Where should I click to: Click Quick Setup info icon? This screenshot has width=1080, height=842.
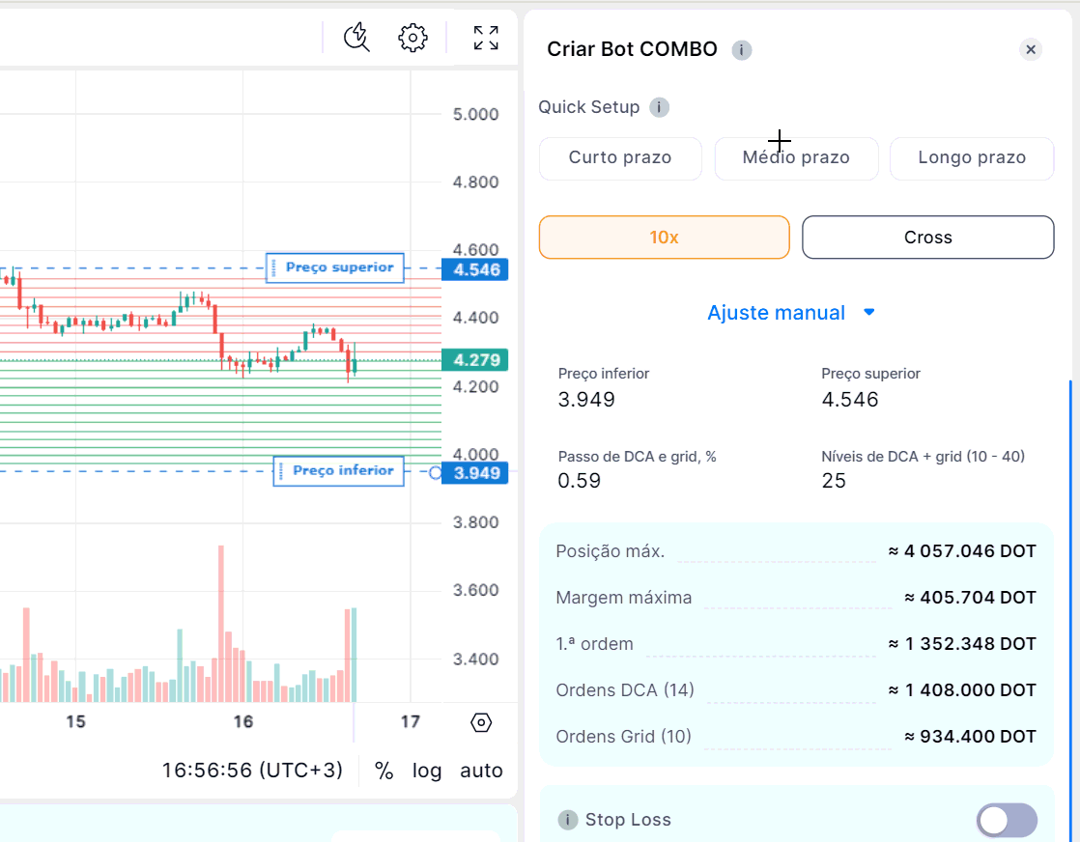[x=659, y=107]
